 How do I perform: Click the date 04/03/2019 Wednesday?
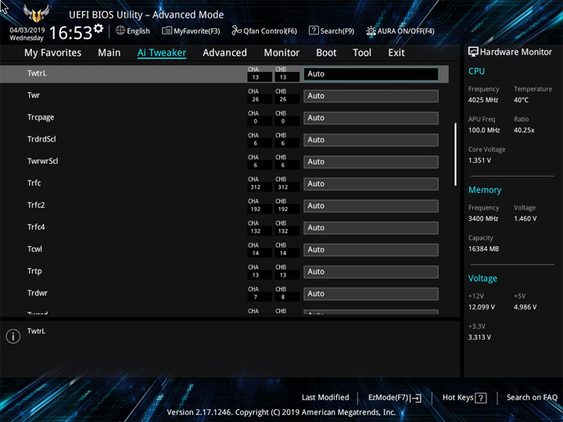[27, 34]
